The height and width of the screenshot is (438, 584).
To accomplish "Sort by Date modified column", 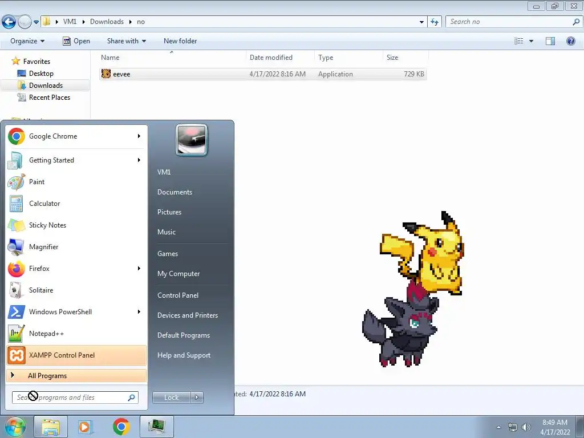I will point(280,58).
